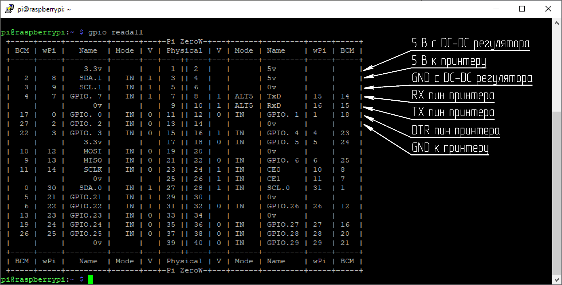Click the 'GPIO.25' name cell
Image resolution: width=562 pixels, height=285 pixels.
[x=86, y=234]
